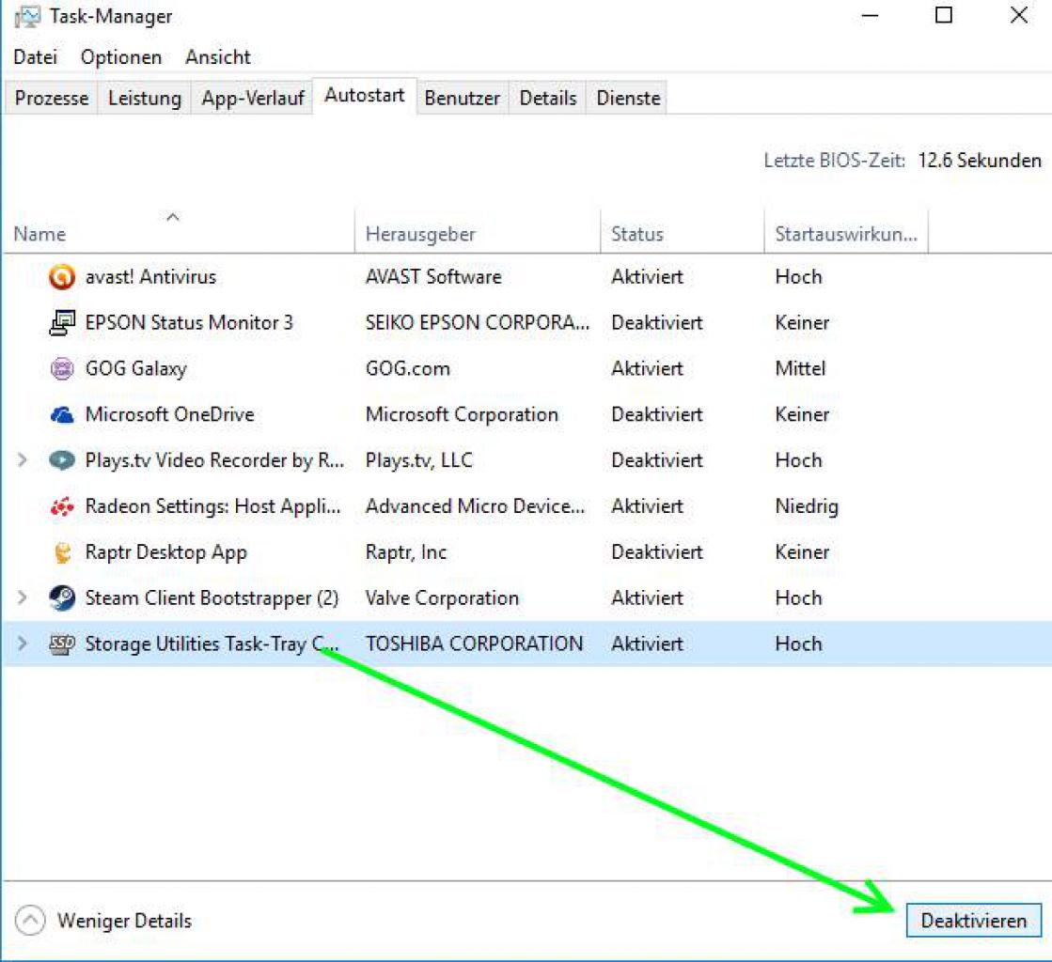Viewport: 1052px width, 962px height.
Task: Open the Datei menu
Action: 36,57
